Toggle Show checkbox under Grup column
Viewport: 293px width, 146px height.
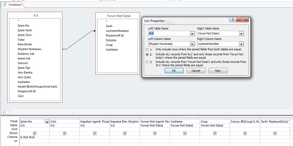215,133
